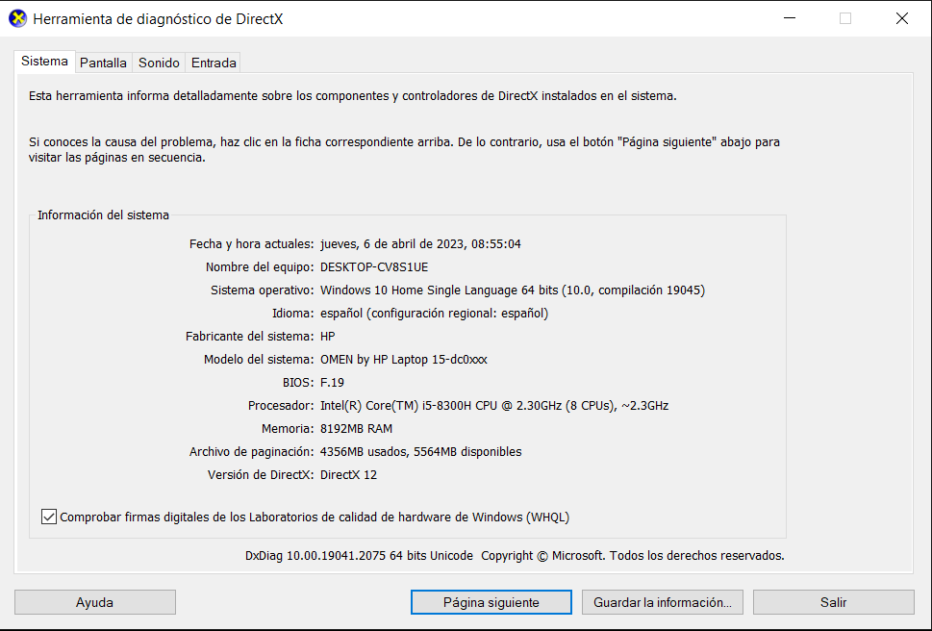Click the Ayuda button
Image resolution: width=932 pixels, height=631 pixels.
(95, 602)
